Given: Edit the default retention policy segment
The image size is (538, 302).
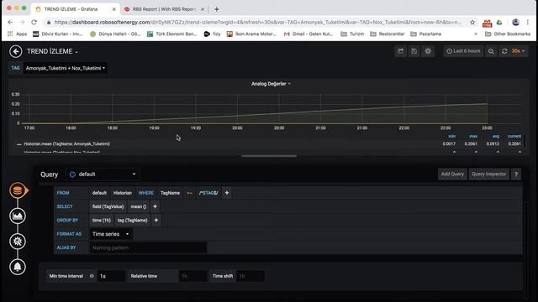Looking at the screenshot, I should (x=99, y=193).
